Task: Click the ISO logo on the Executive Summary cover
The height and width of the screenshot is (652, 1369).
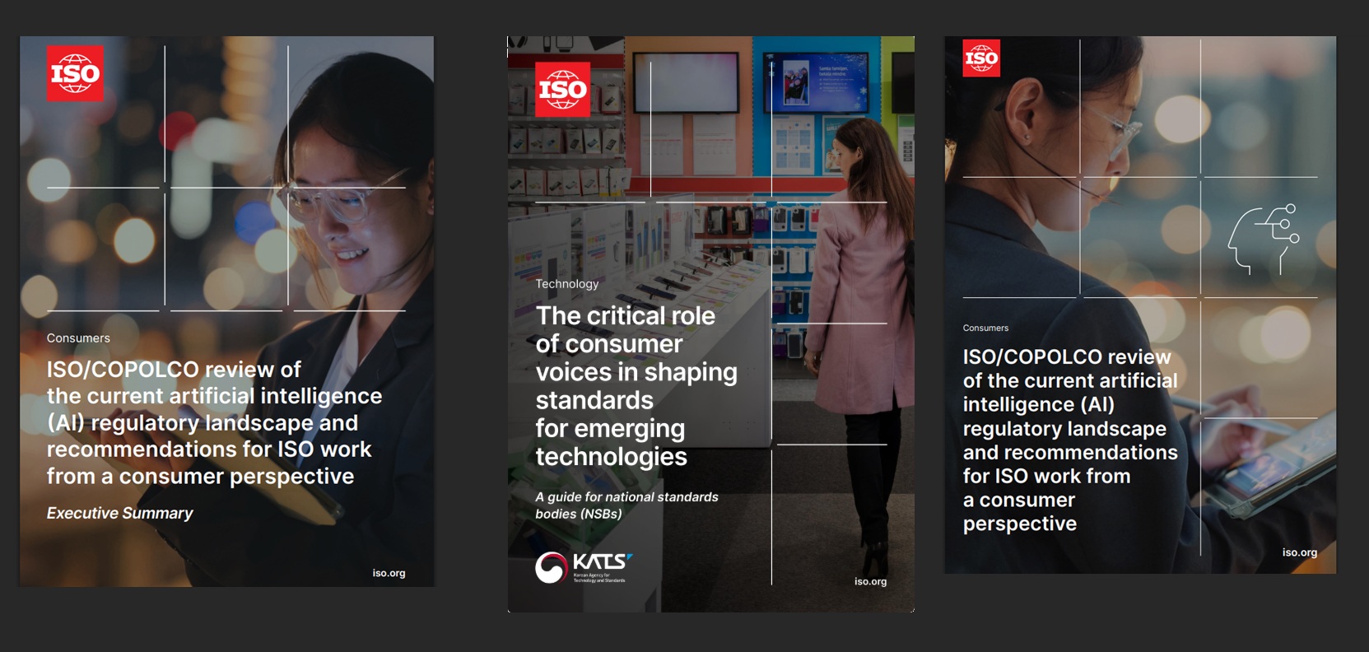Action: point(75,73)
